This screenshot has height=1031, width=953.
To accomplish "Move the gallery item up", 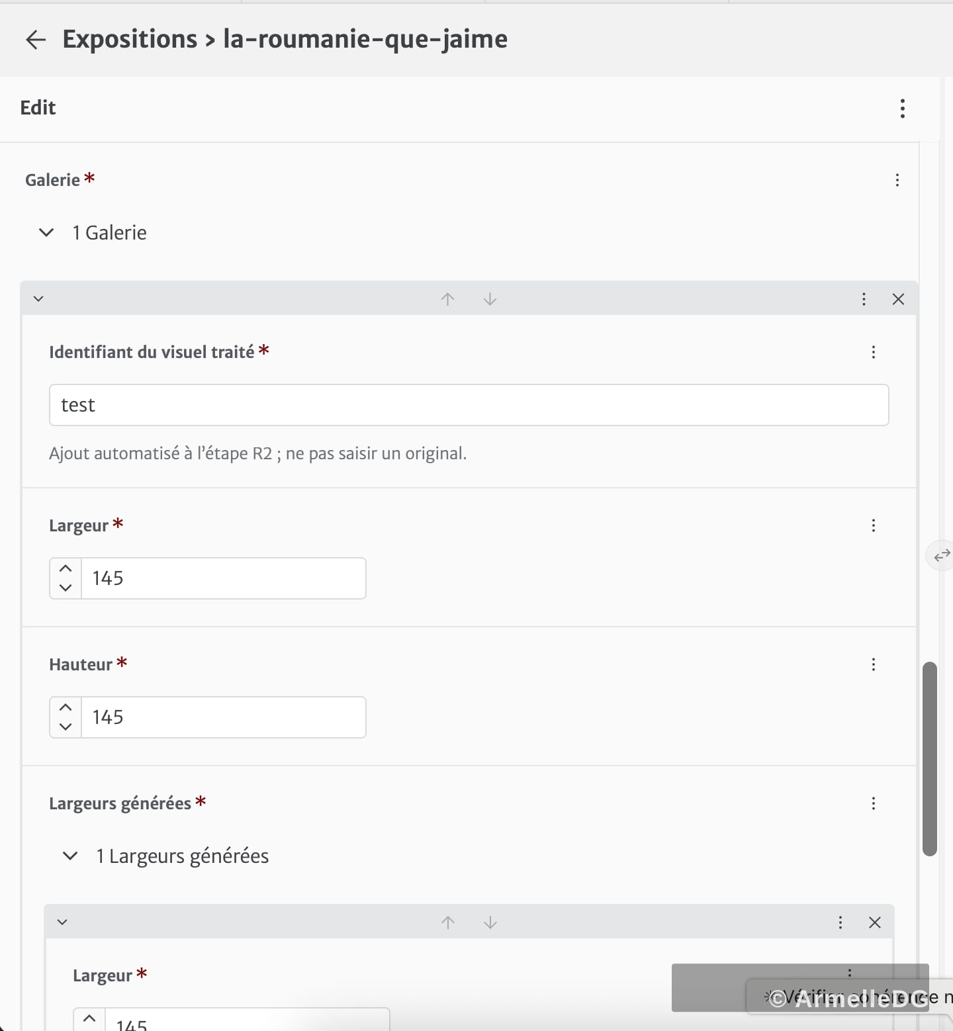I will point(448,299).
